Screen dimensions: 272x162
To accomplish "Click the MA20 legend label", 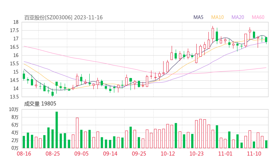I will [x=238, y=17].
